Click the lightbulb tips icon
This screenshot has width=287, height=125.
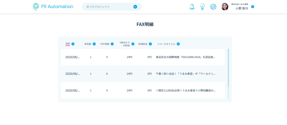point(202,7)
